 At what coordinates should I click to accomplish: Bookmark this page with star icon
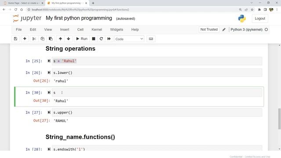252,10
